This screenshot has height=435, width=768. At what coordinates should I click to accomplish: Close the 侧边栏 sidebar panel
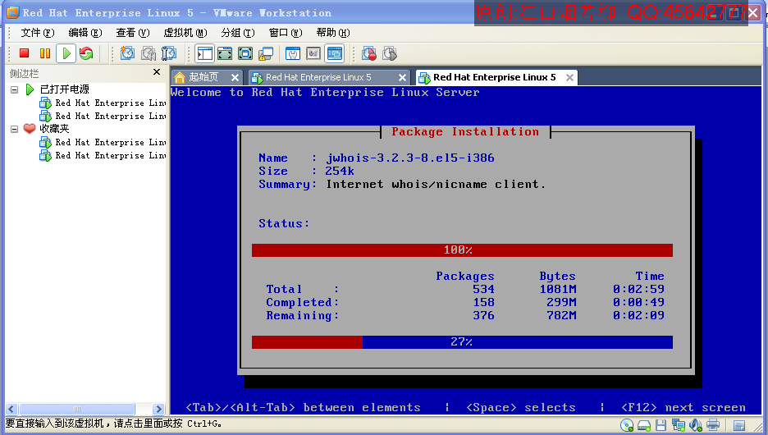pos(157,72)
